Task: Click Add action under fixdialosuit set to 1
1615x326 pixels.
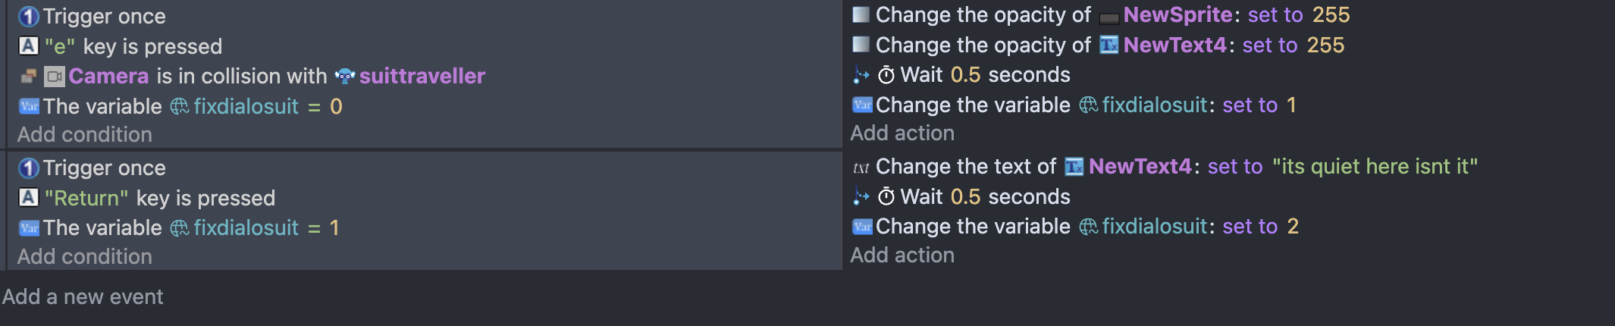Action: pos(902,133)
